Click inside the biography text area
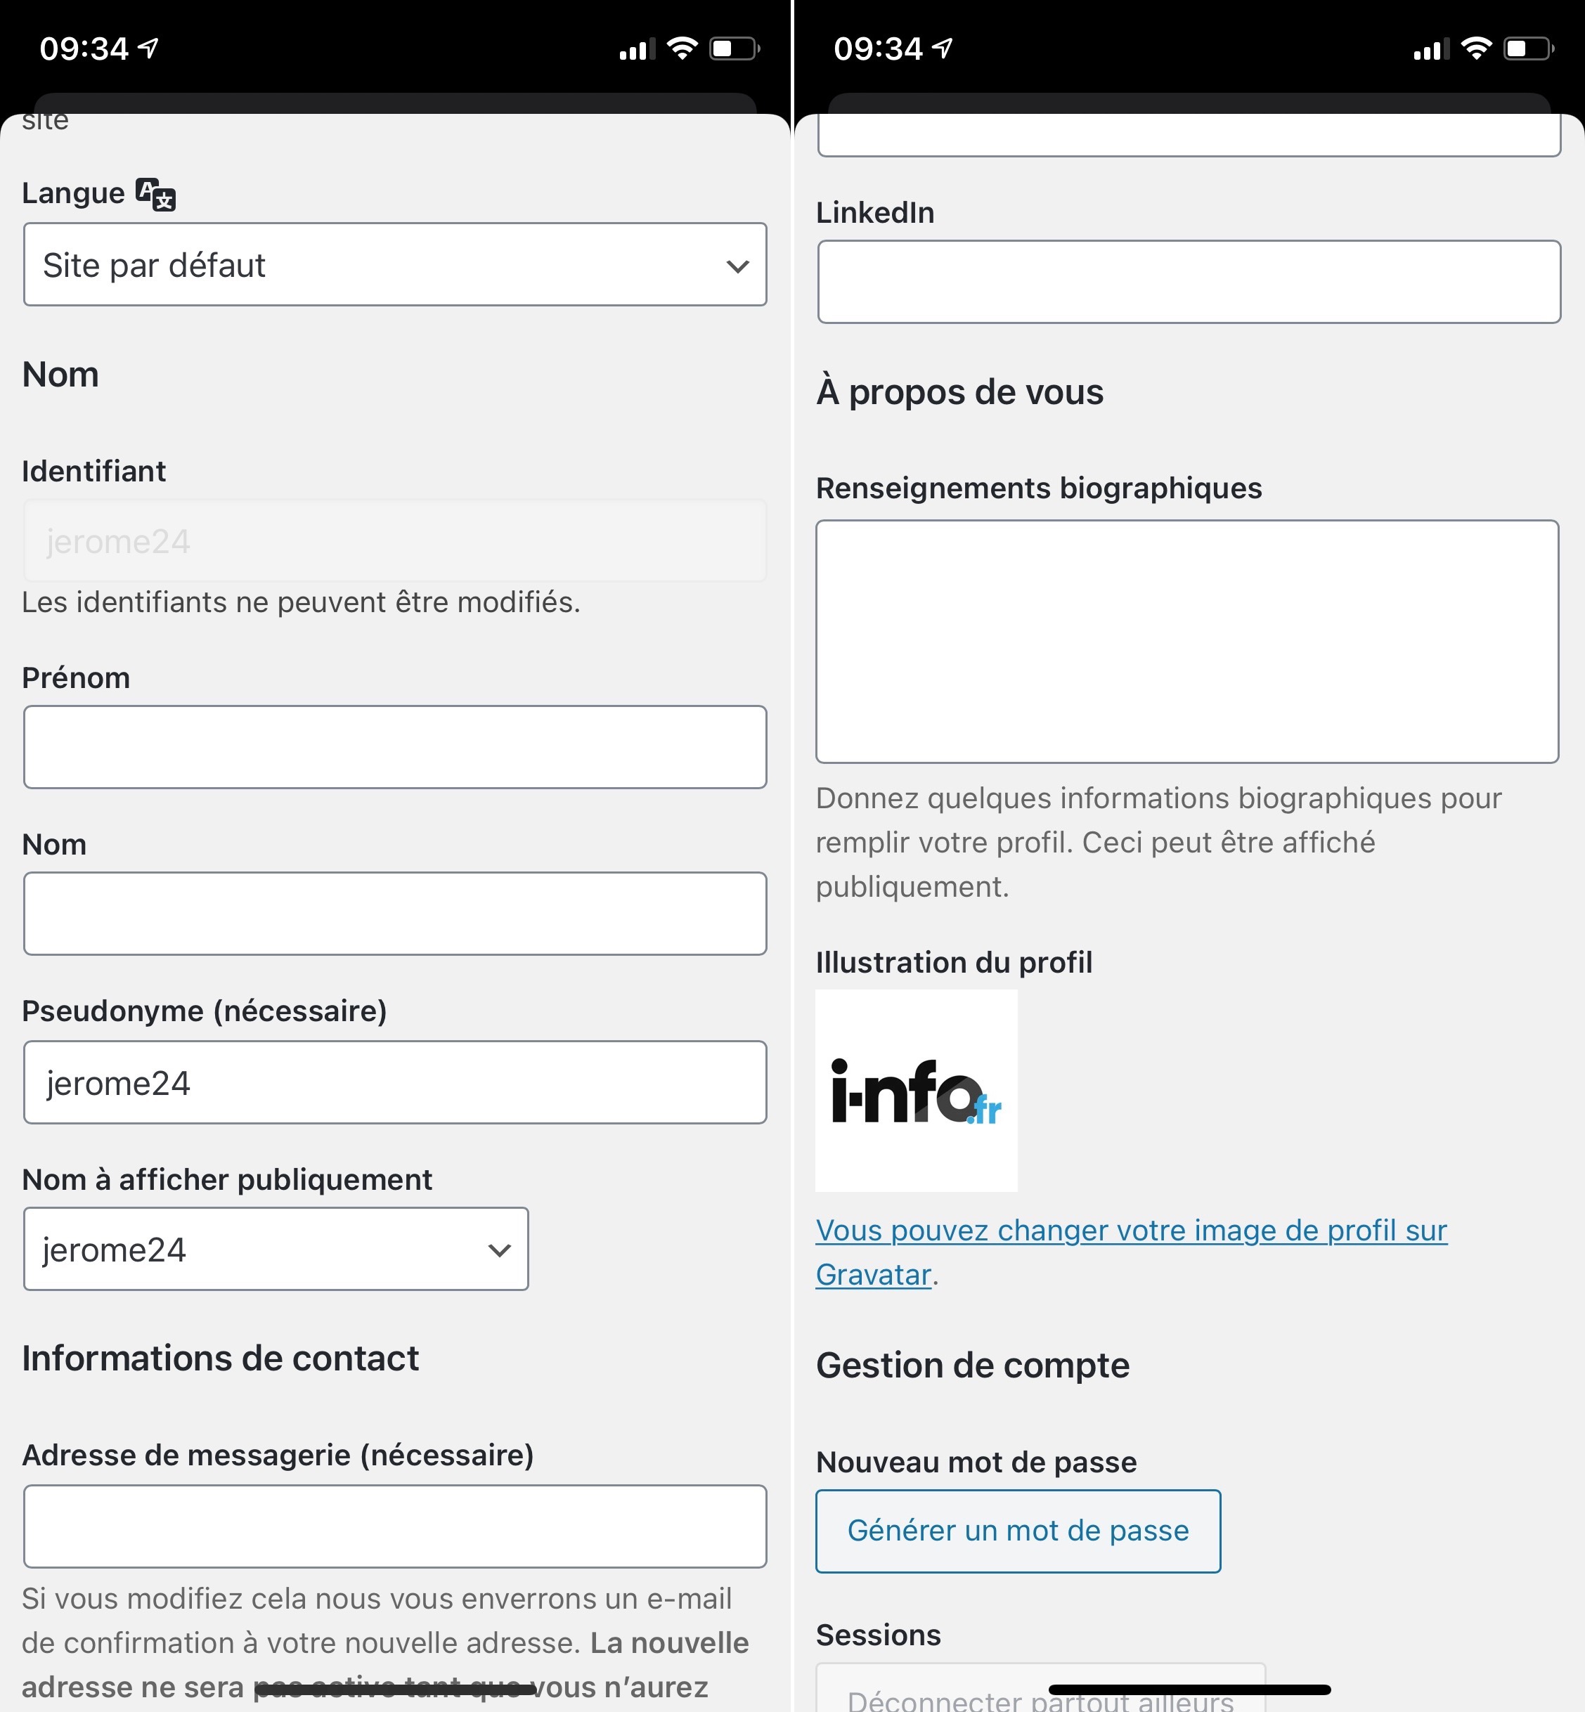Image resolution: width=1585 pixels, height=1712 pixels. click(x=1188, y=642)
